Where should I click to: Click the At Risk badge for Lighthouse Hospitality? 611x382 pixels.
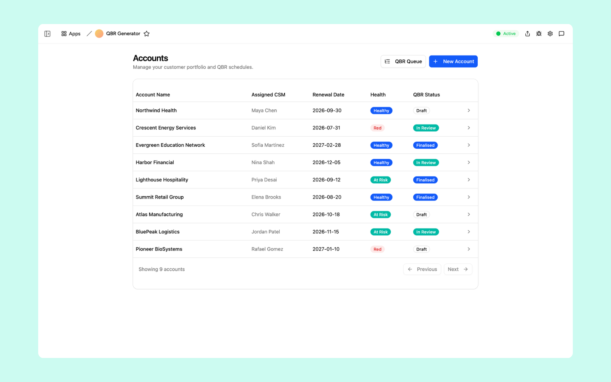click(x=380, y=180)
